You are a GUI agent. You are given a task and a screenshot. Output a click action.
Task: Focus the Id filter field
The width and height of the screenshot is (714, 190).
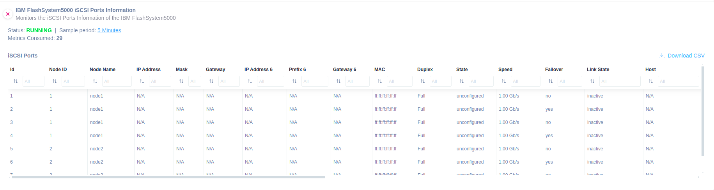[34, 81]
